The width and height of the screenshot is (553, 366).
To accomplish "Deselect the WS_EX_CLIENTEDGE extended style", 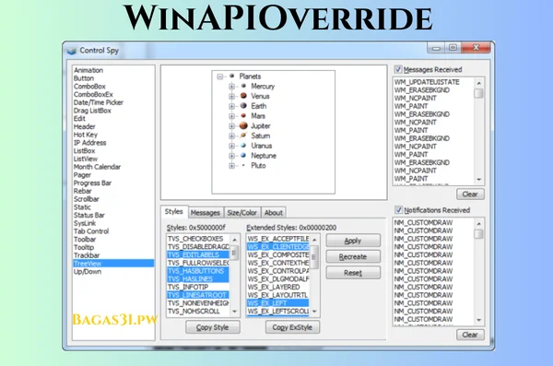I will point(278,247).
